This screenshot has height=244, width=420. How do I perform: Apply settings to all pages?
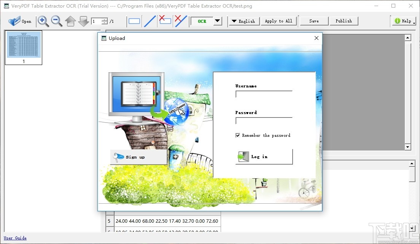(278, 21)
